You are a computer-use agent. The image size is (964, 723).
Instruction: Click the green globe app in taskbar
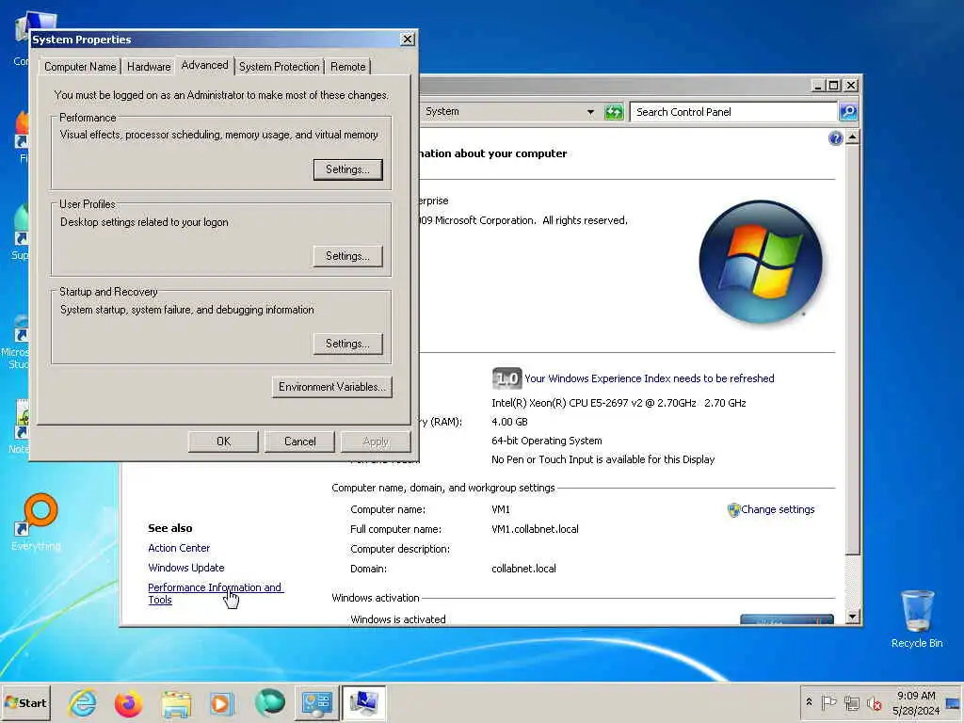tap(269, 702)
